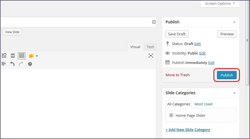250x139 pixels.
Task: Click the increase indent icon
Action: tap(3, 64)
